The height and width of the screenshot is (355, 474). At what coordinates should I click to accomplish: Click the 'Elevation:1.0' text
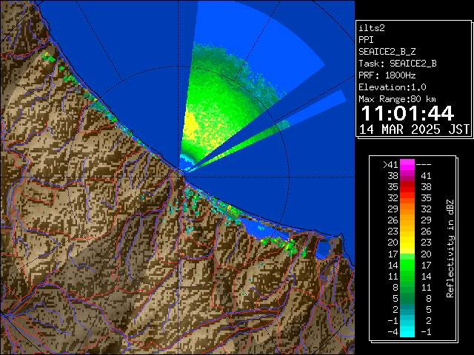392,87
